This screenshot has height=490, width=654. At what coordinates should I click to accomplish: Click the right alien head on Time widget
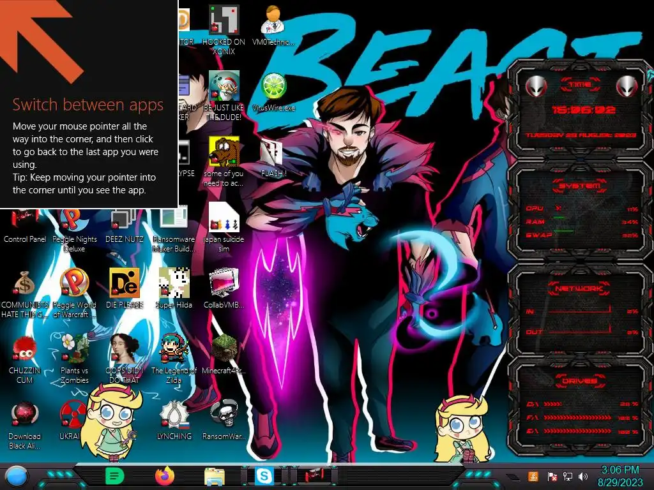627,87
